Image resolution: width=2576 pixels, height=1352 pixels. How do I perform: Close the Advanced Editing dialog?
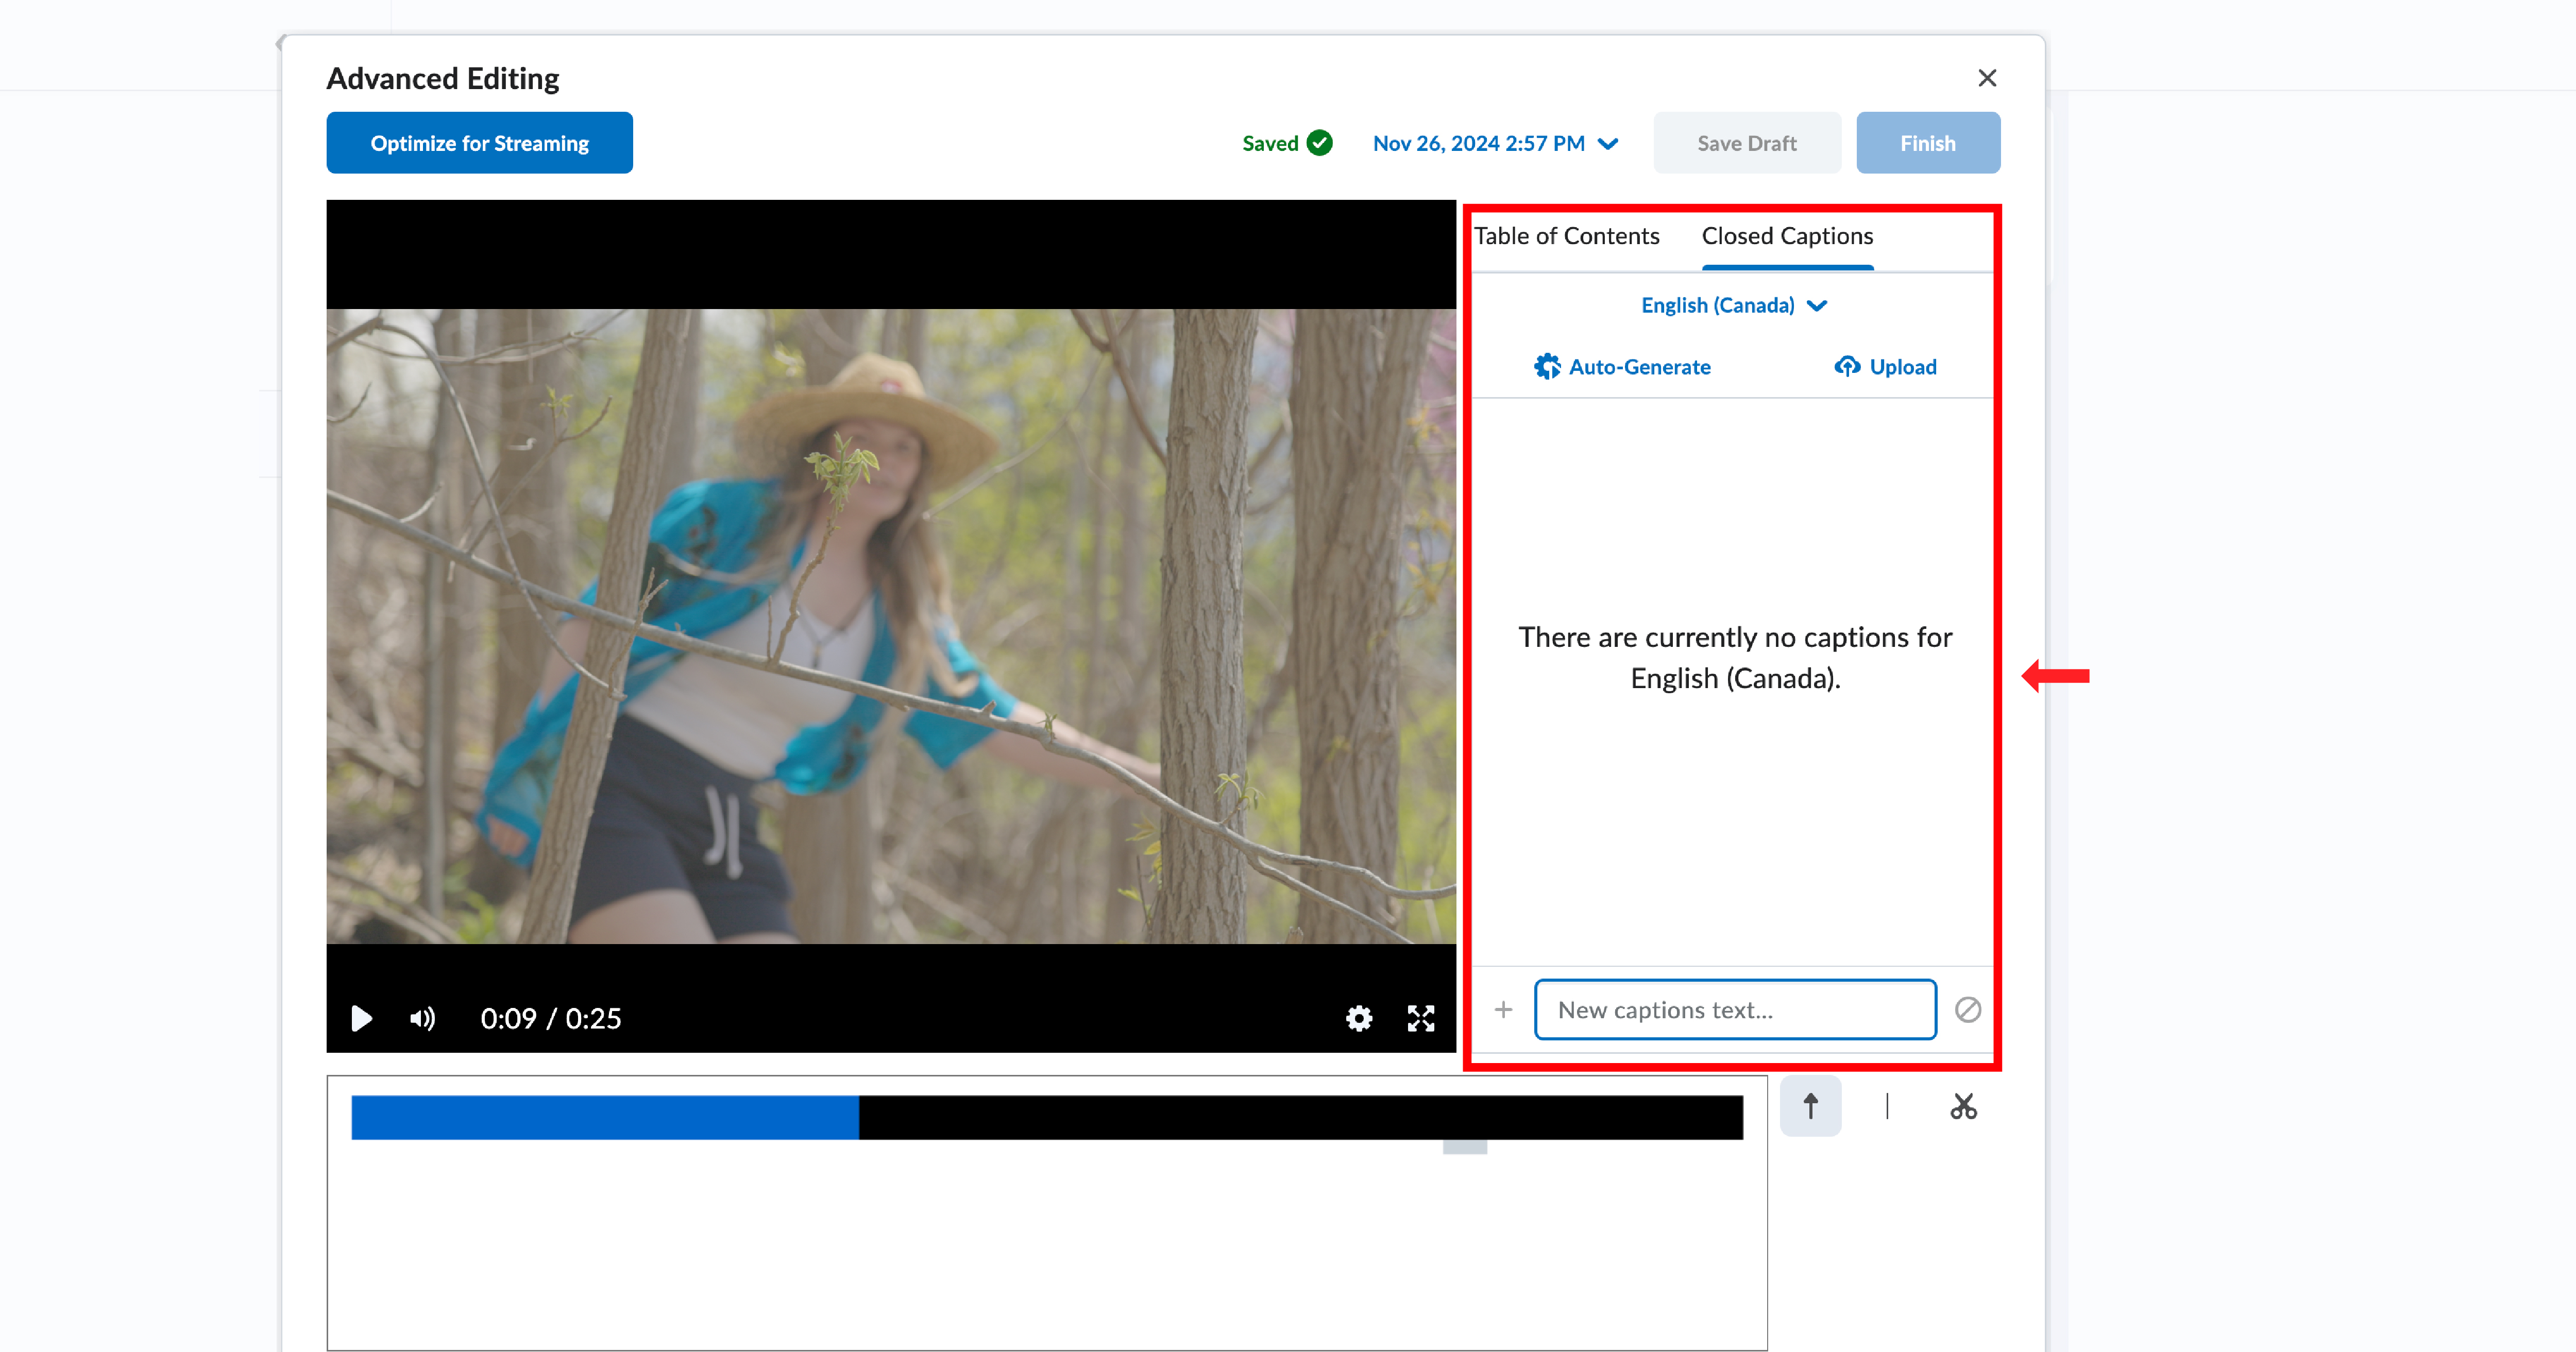point(1987,78)
